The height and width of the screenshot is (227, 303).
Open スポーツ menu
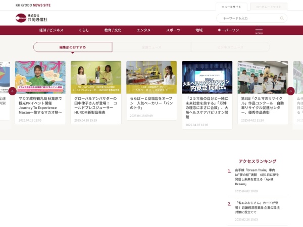pyautogui.click(x=173, y=30)
